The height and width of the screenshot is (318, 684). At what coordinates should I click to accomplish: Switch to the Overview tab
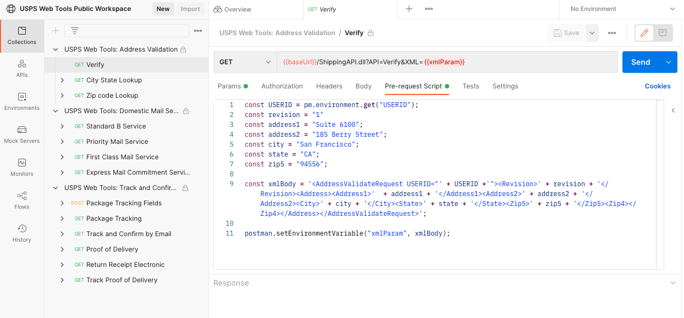click(237, 9)
